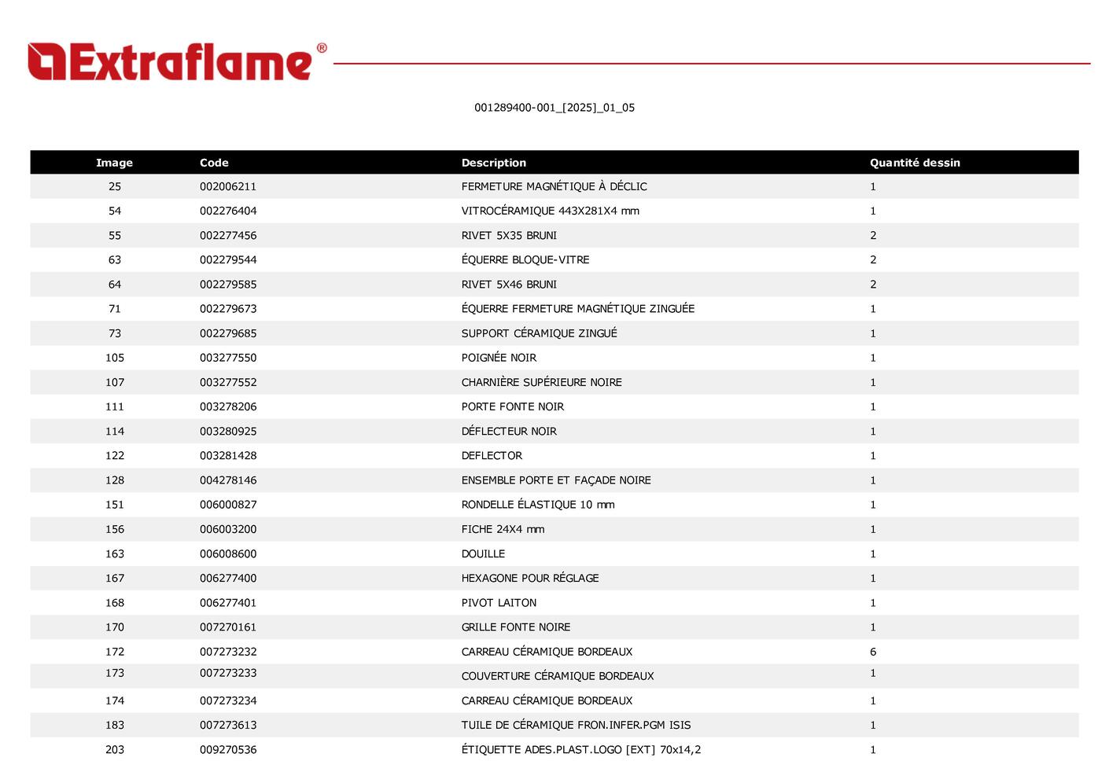Click the PORTE FONTE NOIR row text
Image resolution: width=1109 pixels, height=783 pixels.
point(512,406)
